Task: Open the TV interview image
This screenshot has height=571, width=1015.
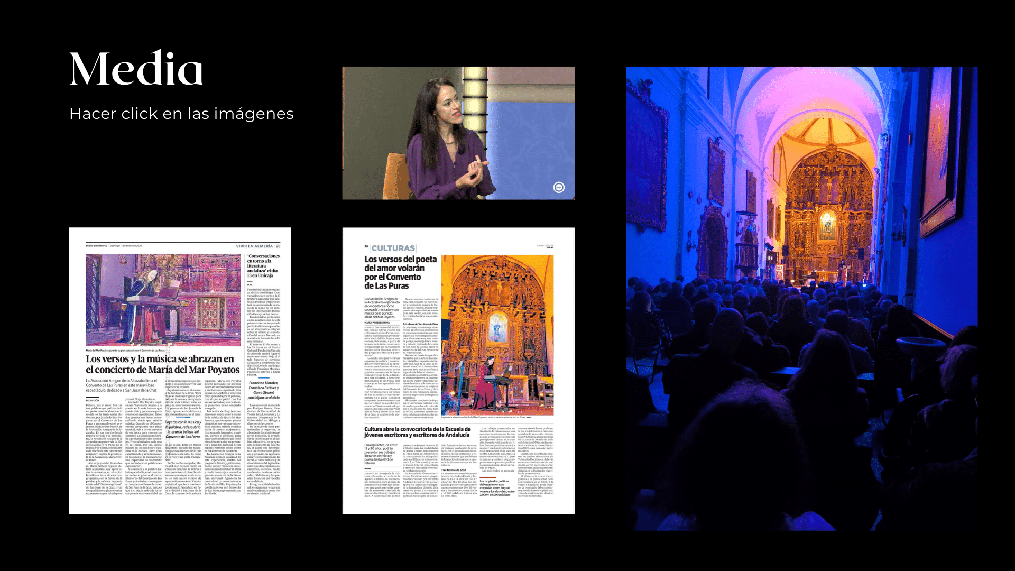Action: [x=458, y=133]
